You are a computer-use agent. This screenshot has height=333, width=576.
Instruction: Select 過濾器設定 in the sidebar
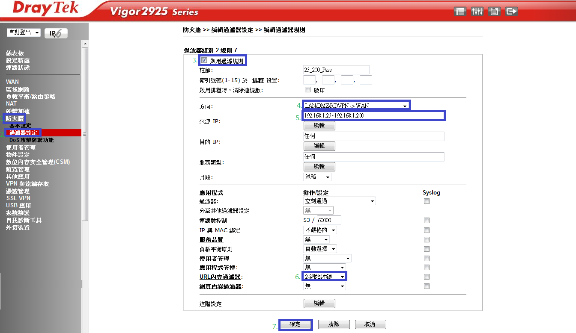(x=23, y=133)
